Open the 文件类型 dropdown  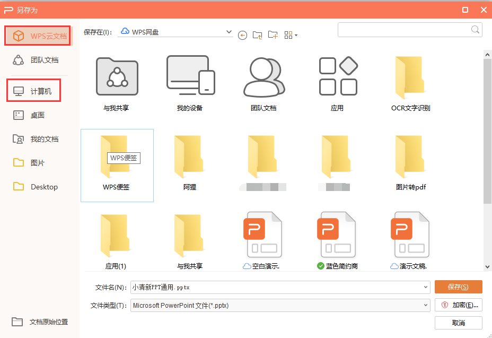(x=280, y=305)
